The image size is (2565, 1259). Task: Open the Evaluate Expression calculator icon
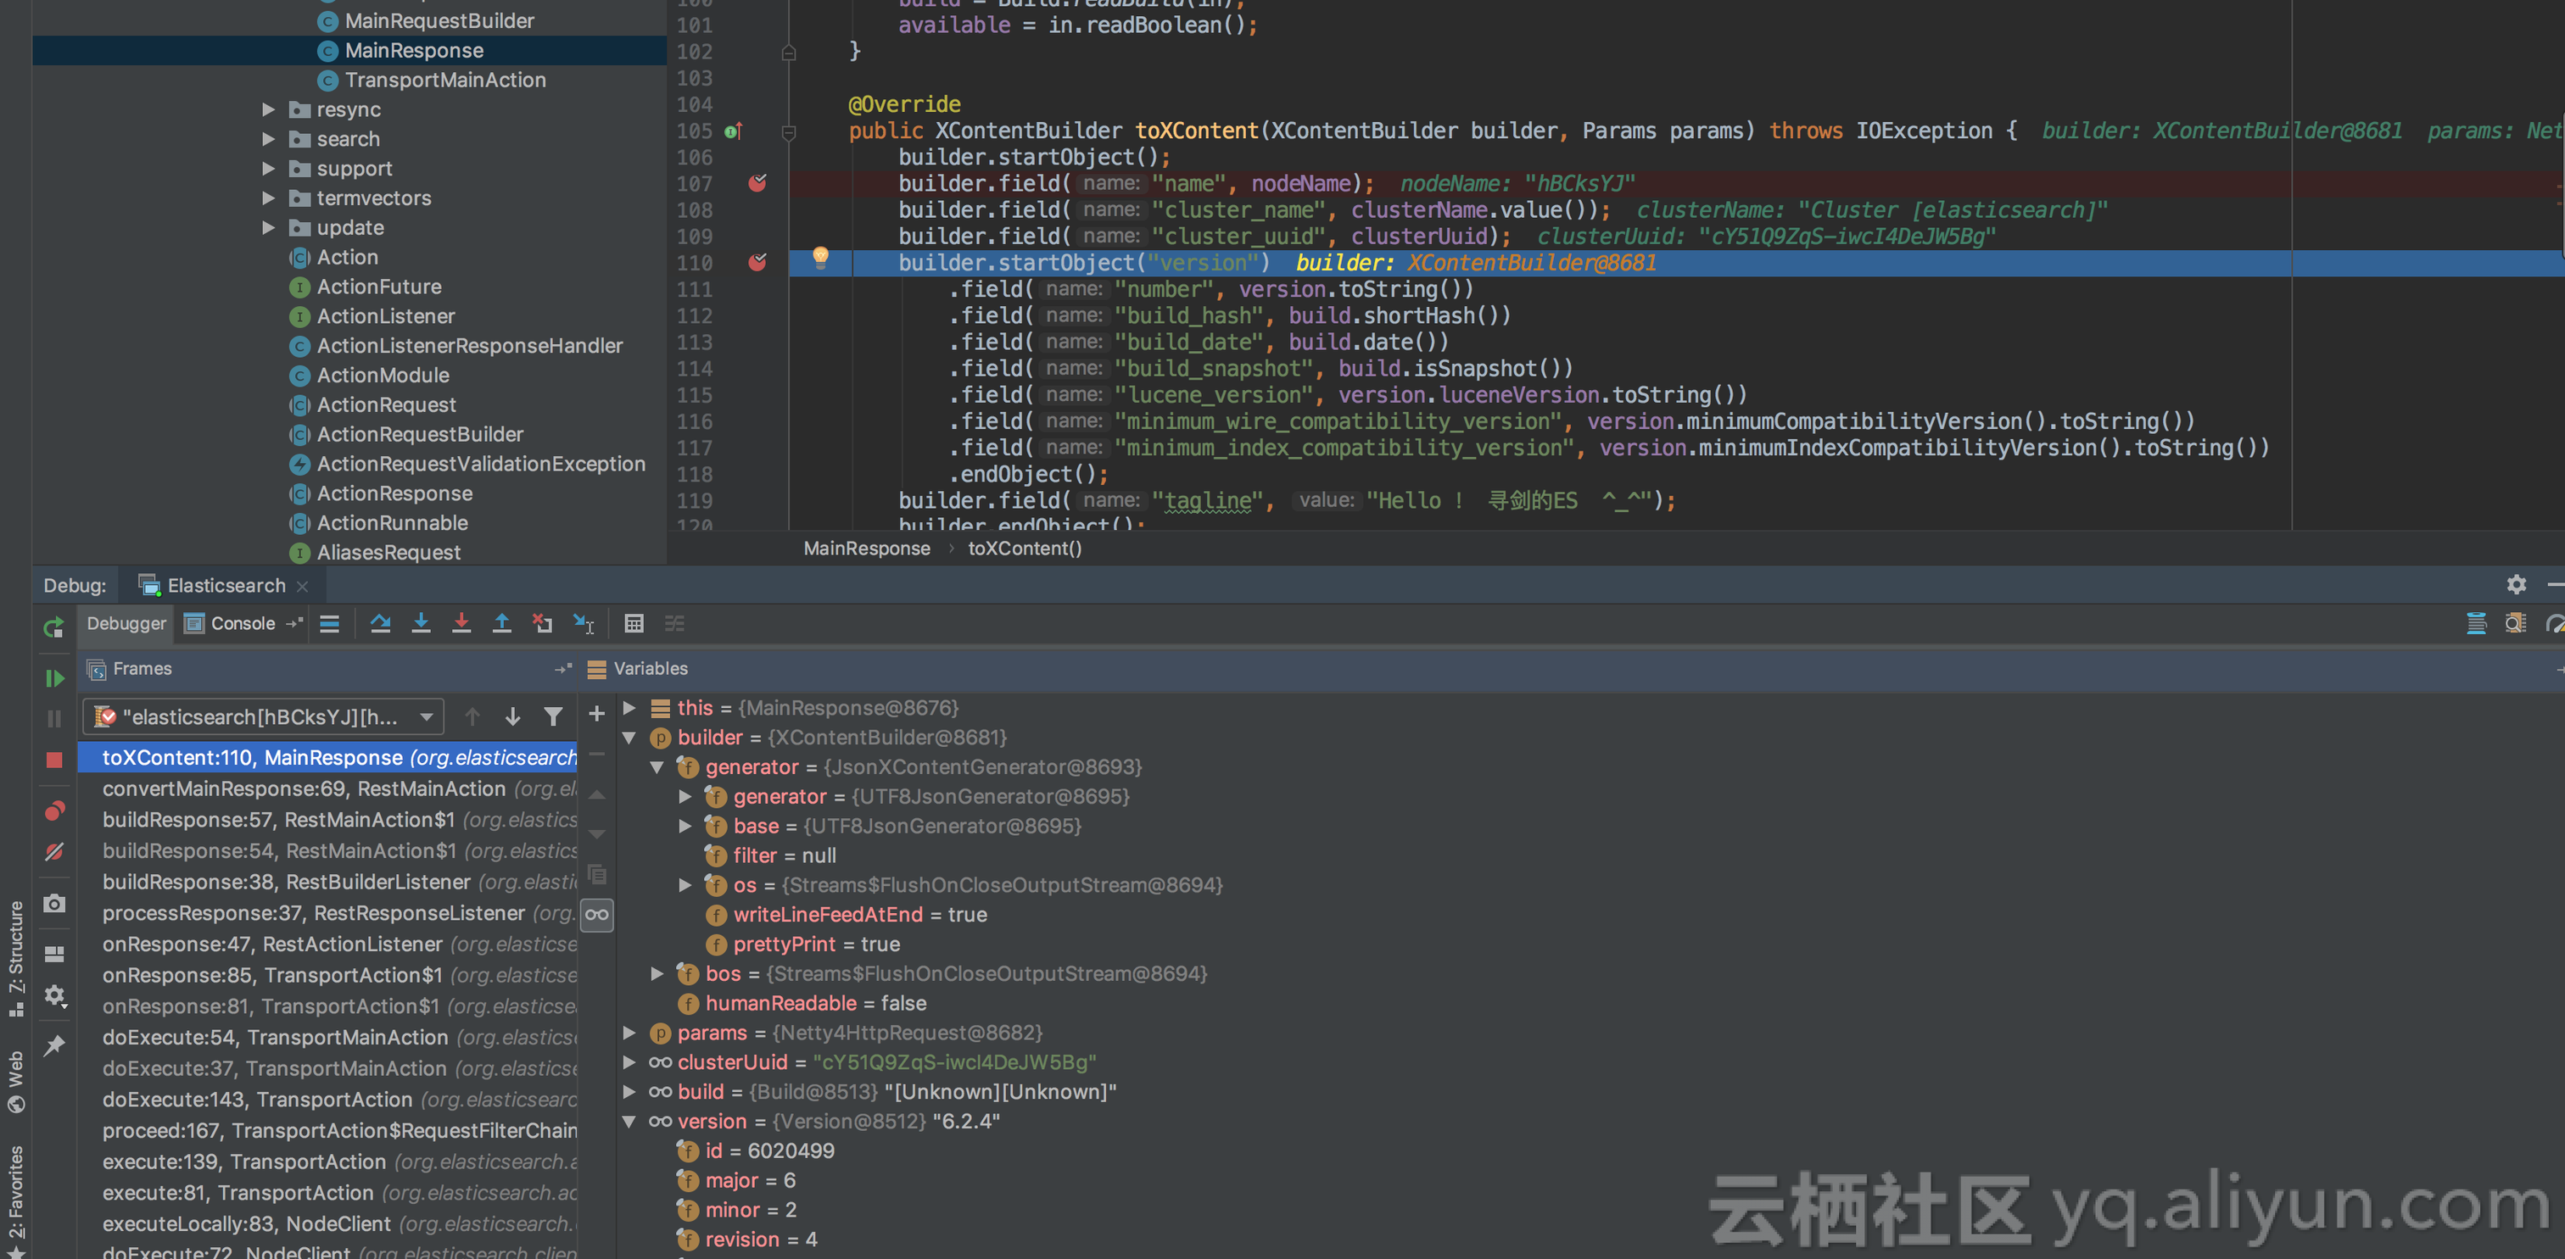pos(634,623)
